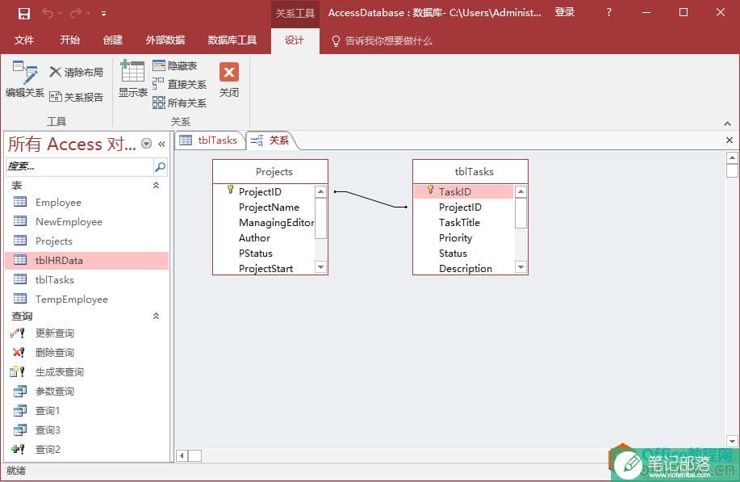Screen dimensions: 740x482
Task: Select the TempEmployee table
Action: coord(86,300)
